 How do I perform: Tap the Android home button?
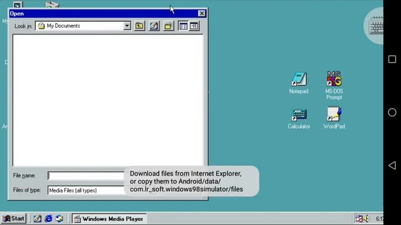(392, 112)
